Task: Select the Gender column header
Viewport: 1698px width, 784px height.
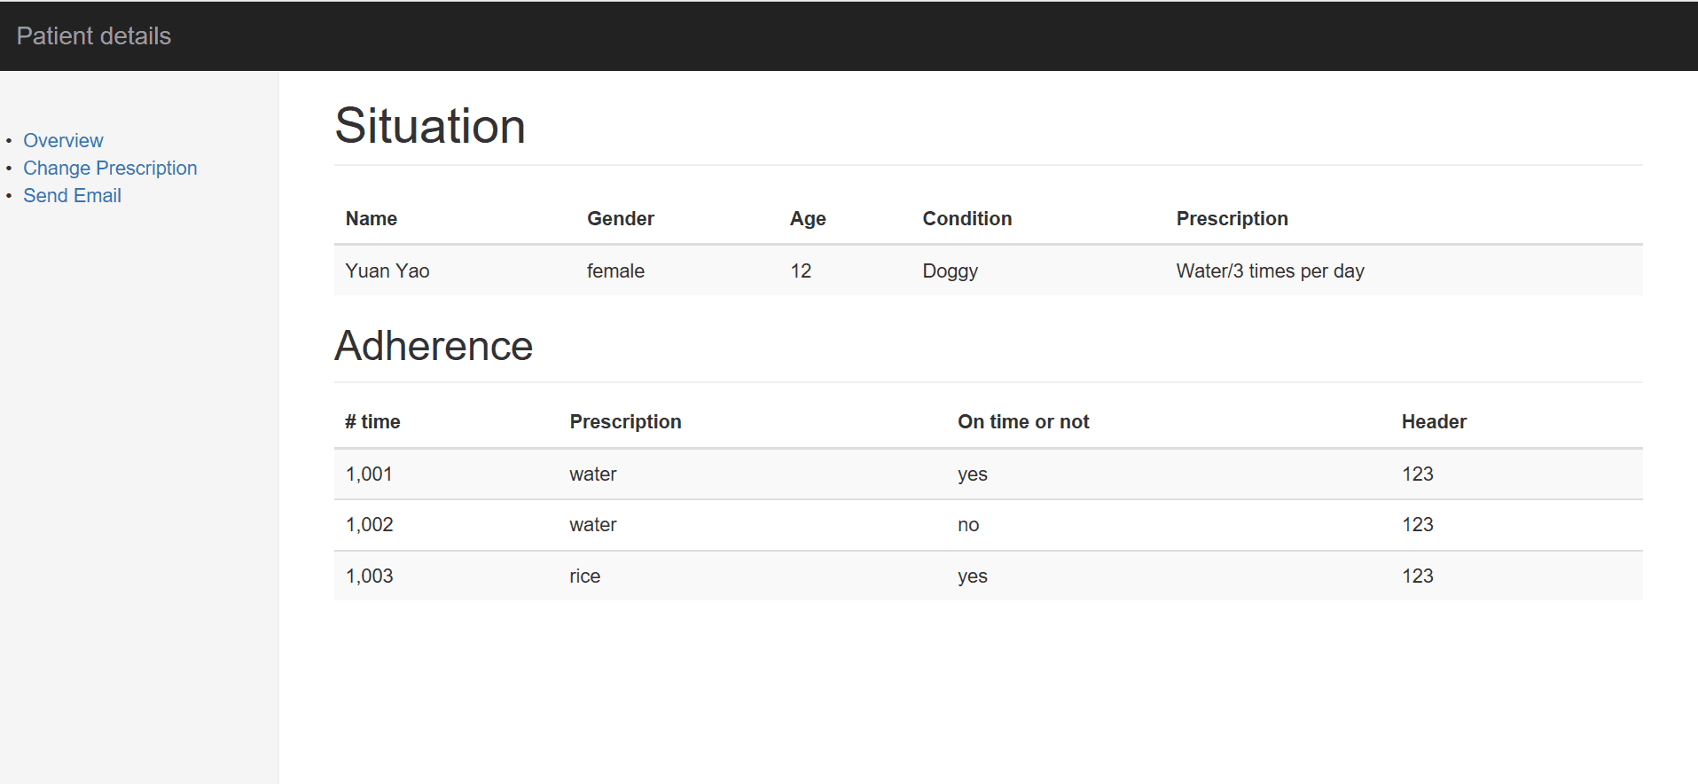Action: pos(621,219)
